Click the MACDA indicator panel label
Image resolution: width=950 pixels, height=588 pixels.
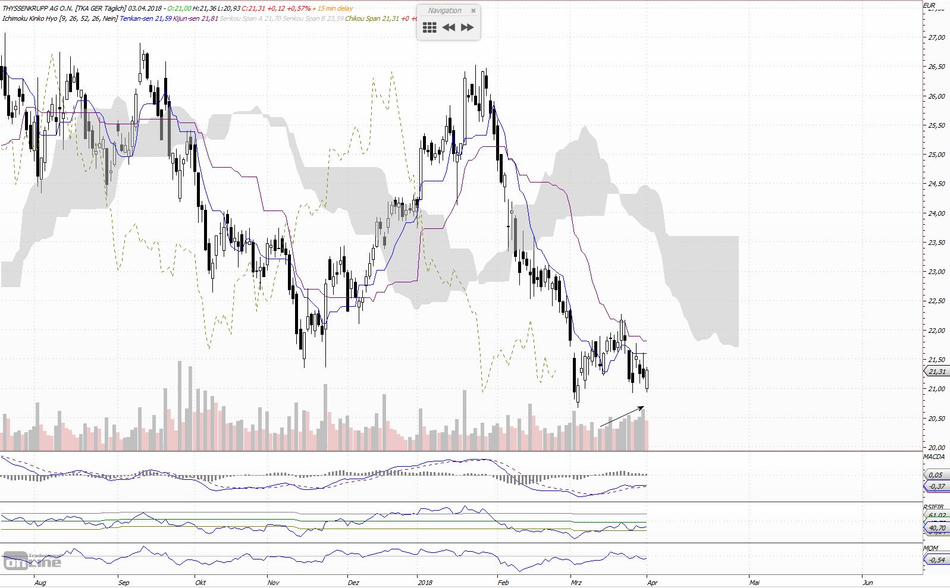934,457
